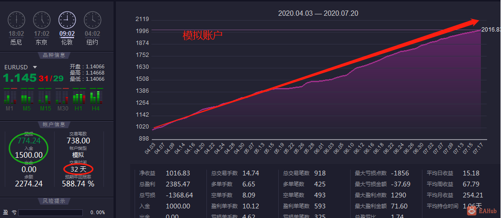Click the 0.00% risk percentage value

tap(97, 213)
